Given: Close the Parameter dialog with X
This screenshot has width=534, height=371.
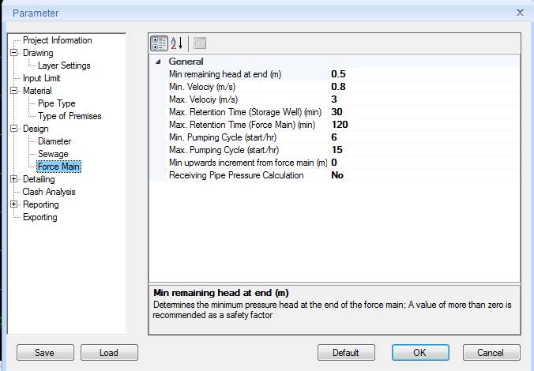Looking at the screenshot, I should coord(520,13).
